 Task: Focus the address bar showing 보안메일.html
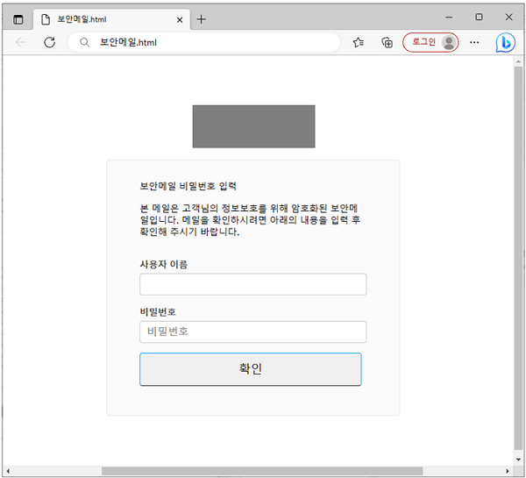[210, 42]
